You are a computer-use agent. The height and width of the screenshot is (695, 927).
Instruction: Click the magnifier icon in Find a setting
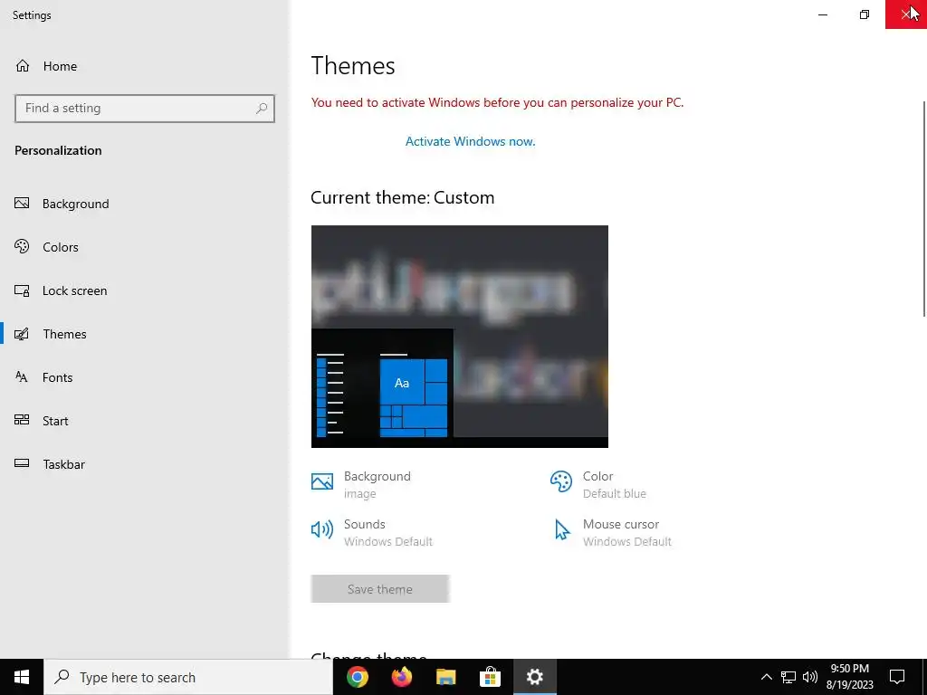262,109
